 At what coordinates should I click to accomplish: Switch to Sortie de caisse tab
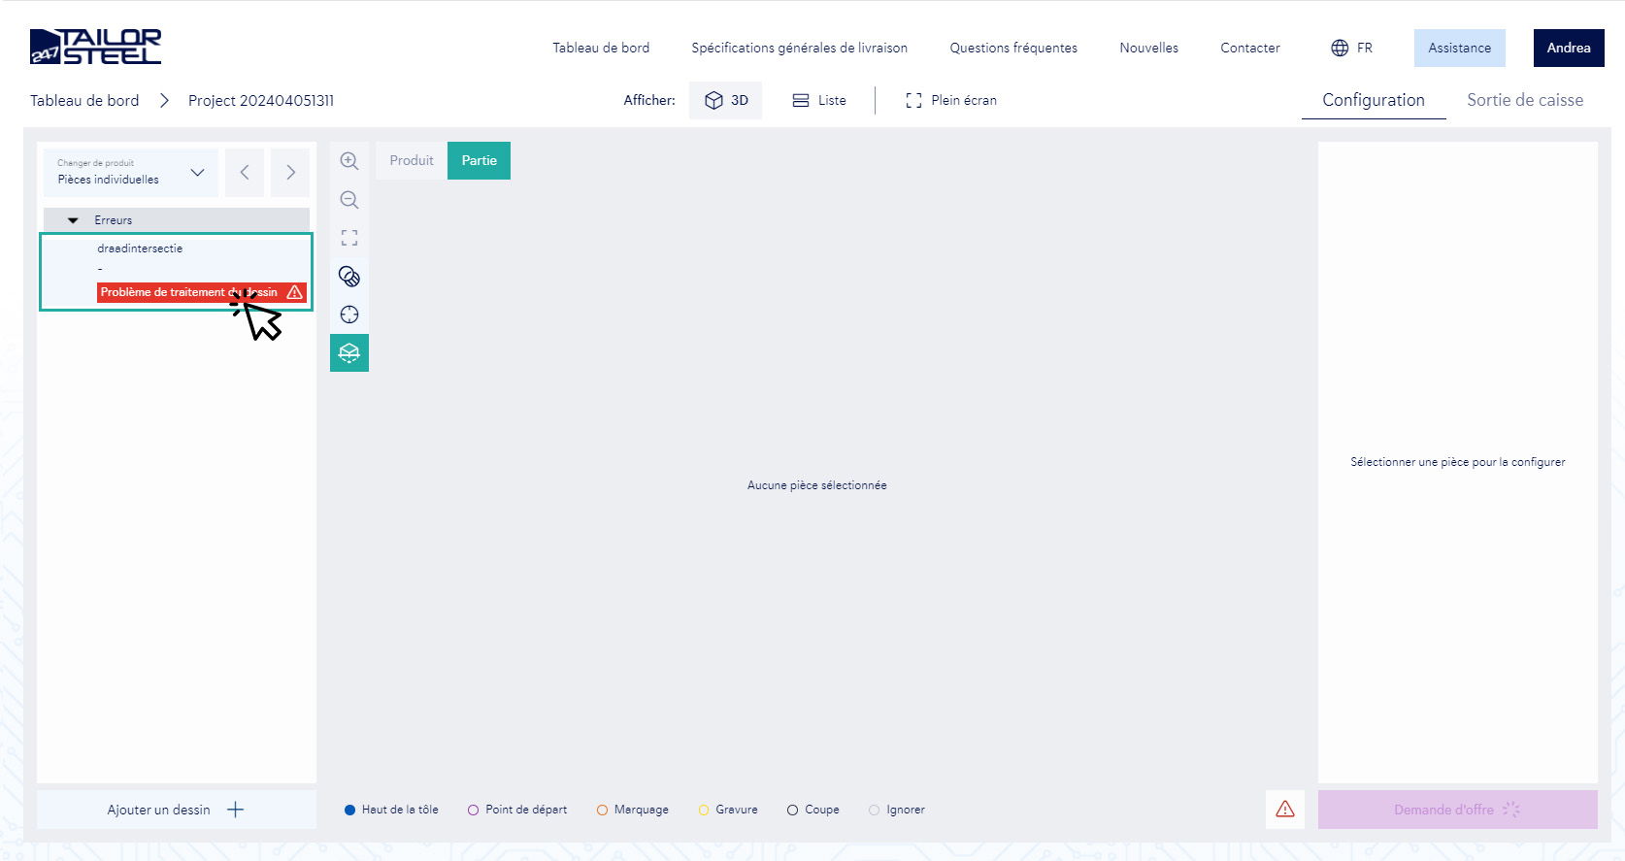coord(1524,100)
